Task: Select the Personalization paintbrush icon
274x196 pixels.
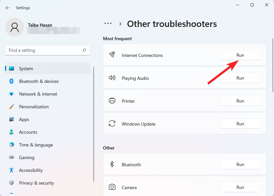Action: tap(11, 107)
